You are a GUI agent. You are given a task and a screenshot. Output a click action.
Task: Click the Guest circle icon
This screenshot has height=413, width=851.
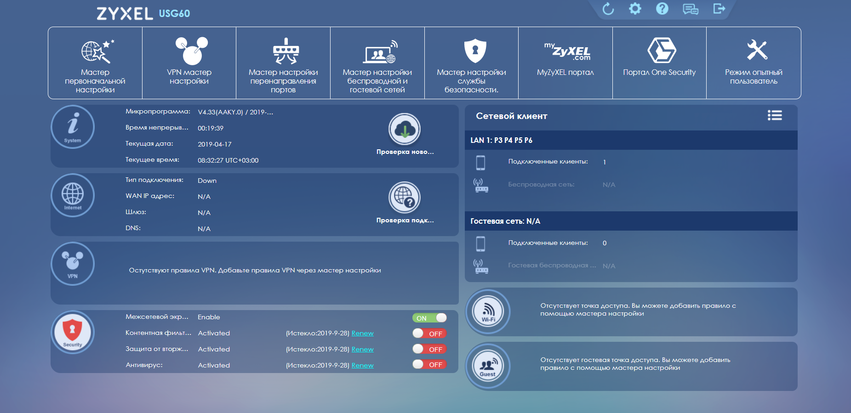[x=488, y=366]
